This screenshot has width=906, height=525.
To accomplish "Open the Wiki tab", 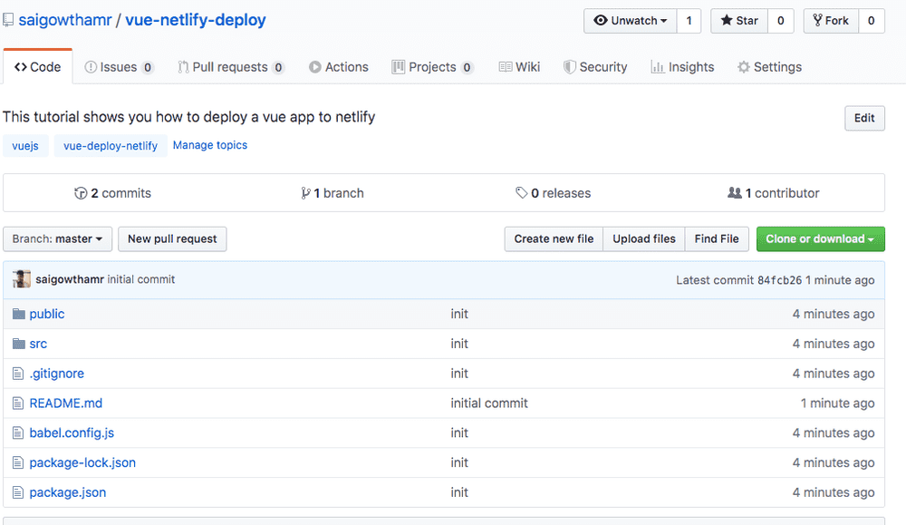I will pyautogui.click(x=519, y=67).
